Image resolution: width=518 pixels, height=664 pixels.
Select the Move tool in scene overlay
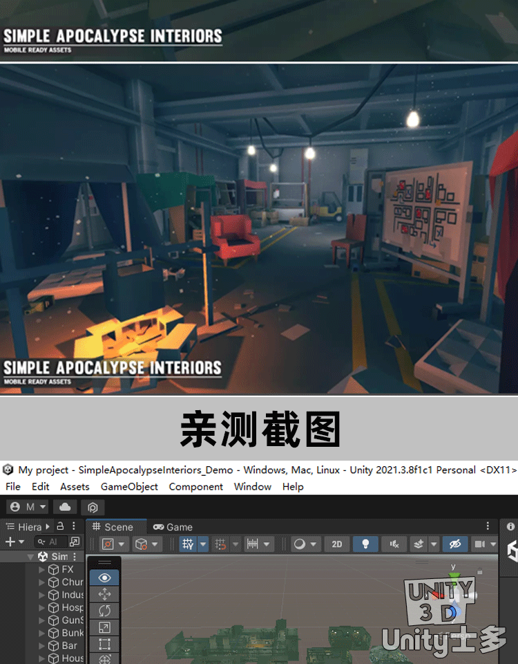point(104,594)
